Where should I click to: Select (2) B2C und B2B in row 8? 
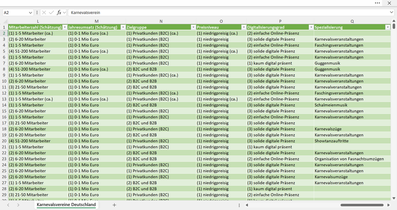pos(161,69)
